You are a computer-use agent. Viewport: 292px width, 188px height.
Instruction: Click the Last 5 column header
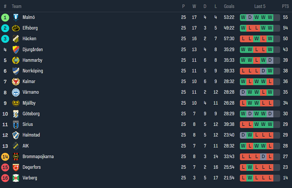click(x=260, y=6)
